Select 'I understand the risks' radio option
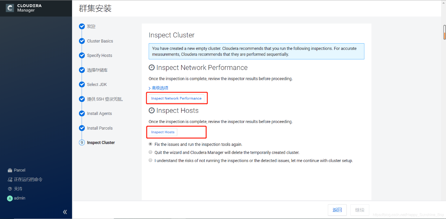Viewport: 446px width, 219px height. point(151,160)
